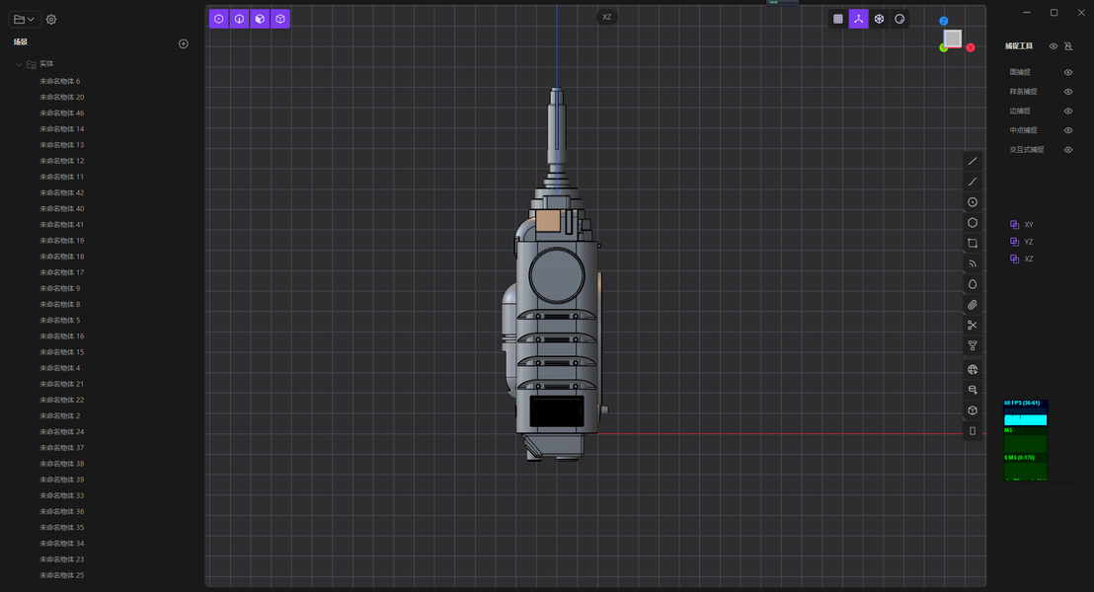Click the second purple cube view button
1094x592 pixels.
coord(239,19)
